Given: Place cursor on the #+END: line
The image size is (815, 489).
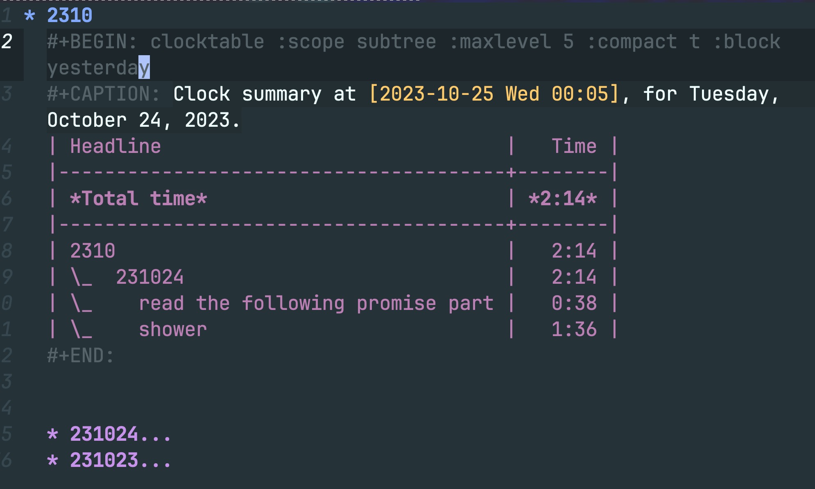Looking at the screenshot, I should coord(81,356).
